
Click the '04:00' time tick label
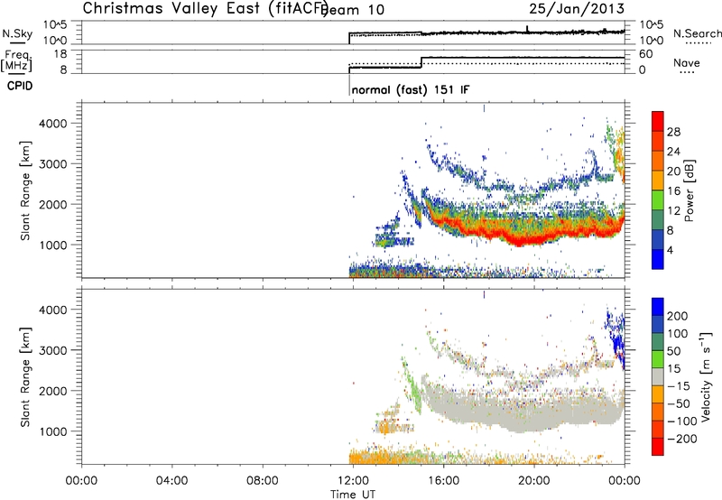click(171, 481)
